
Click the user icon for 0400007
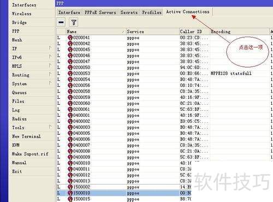click(70, 145)
